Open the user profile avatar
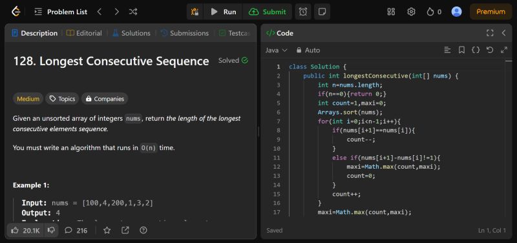This screenshot has width=517, height=243. click(x=456, y=12)
